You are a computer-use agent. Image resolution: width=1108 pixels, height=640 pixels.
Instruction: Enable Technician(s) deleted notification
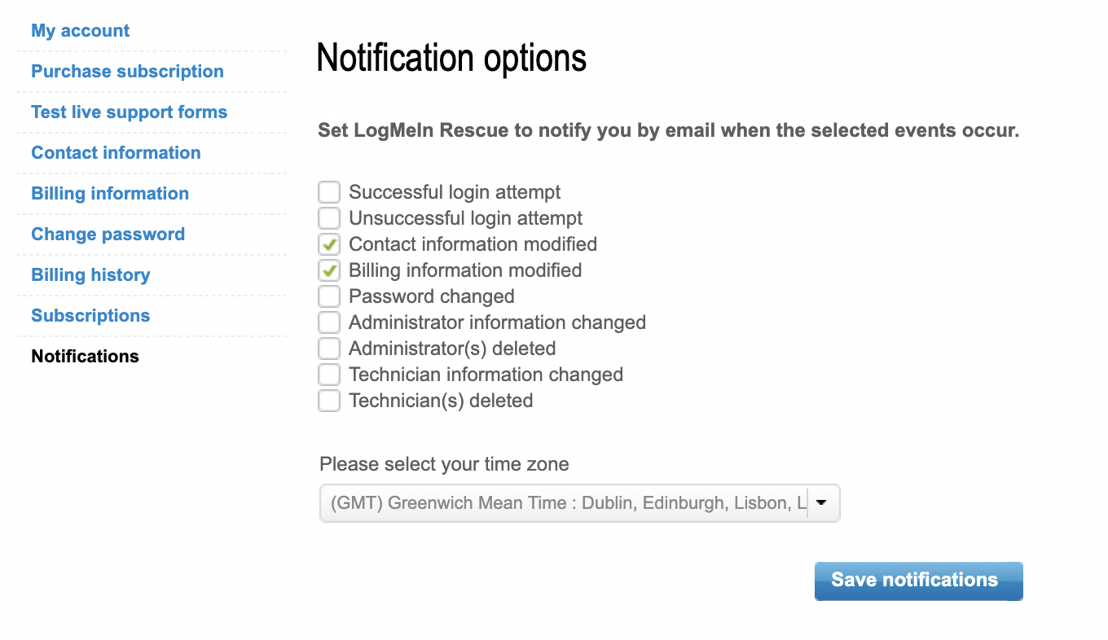pos(328,400)
